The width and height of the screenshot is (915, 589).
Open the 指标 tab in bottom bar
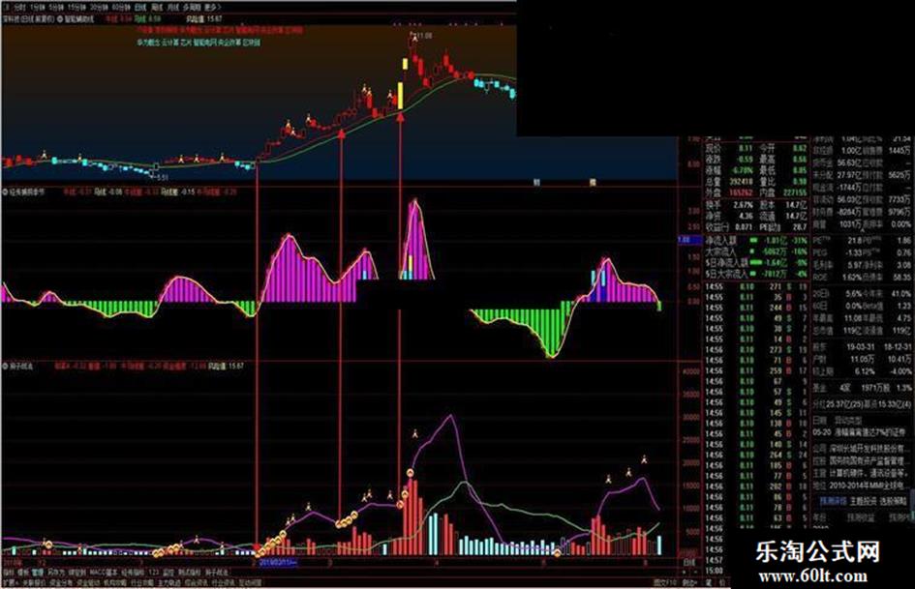tap(8, 573)
